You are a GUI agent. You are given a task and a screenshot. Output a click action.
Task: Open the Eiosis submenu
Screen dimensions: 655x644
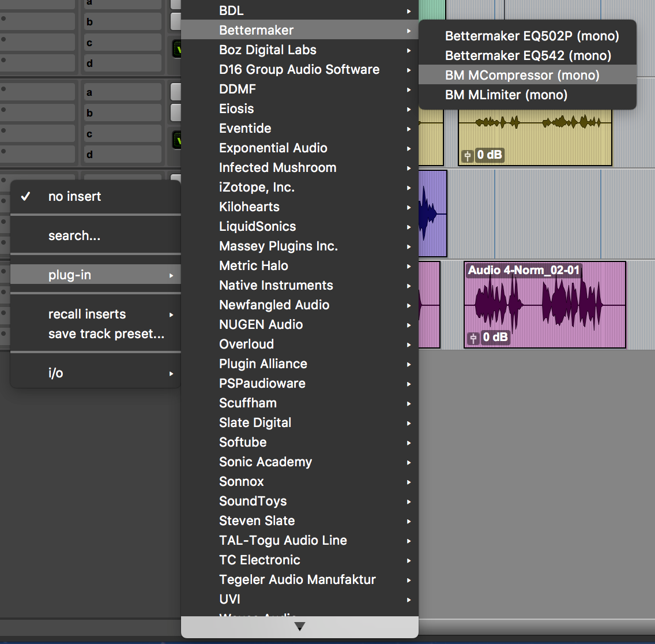[x=299, y=108]
